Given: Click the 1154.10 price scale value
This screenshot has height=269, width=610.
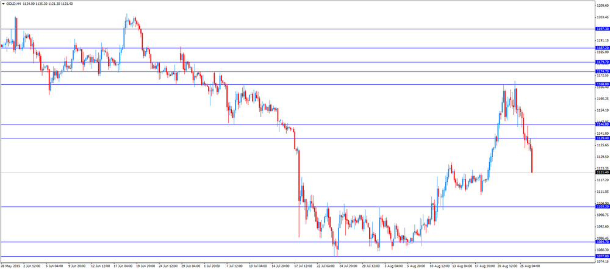Looking at the screenshot, I should point(602,110).
